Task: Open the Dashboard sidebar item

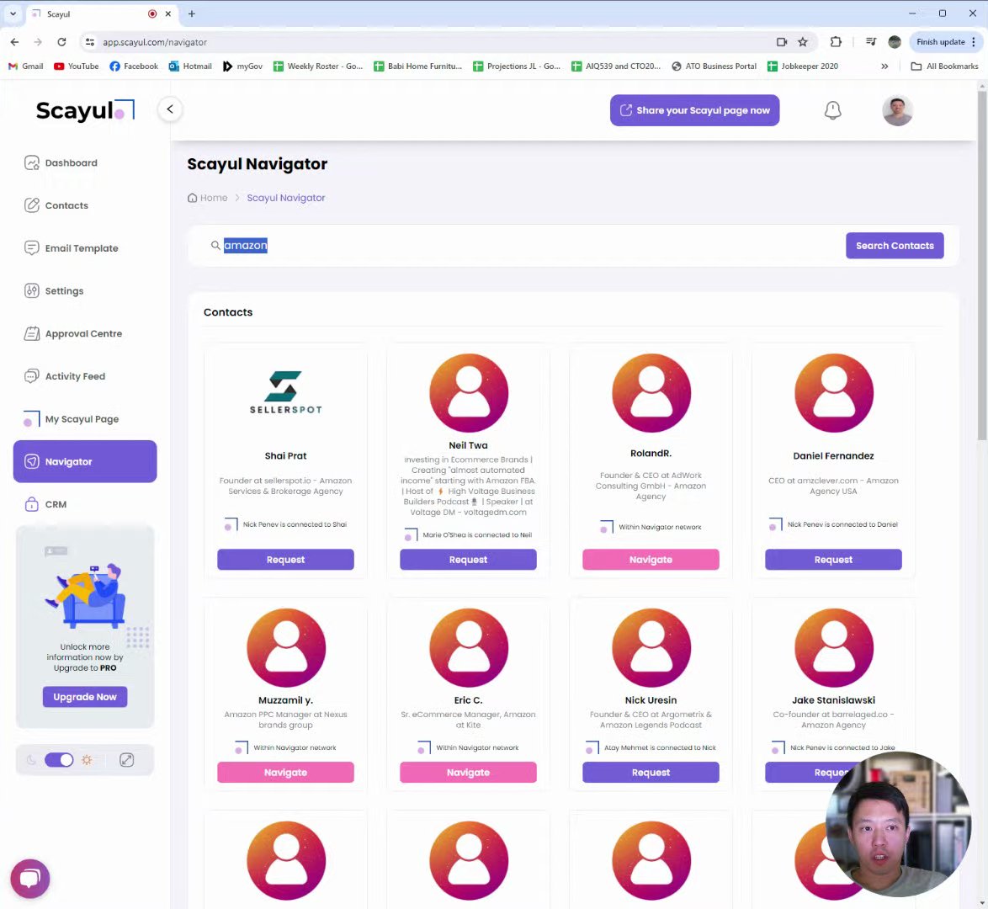Action: coord(61,162)
